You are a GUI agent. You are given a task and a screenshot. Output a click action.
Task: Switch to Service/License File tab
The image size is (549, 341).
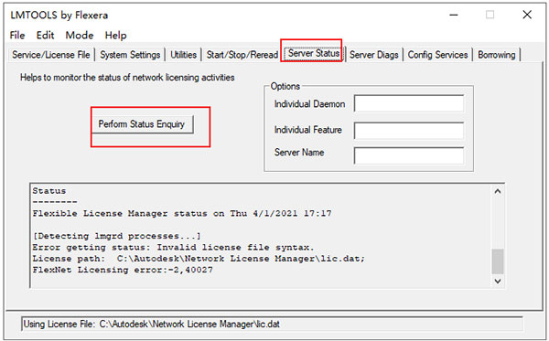(x=51, y=55)
